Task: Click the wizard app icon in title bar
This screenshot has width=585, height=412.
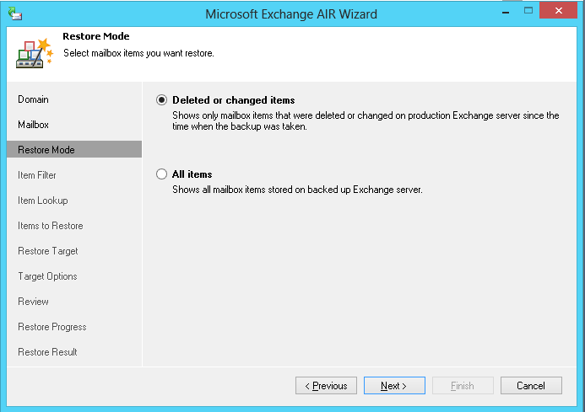Action: (15, 13)
